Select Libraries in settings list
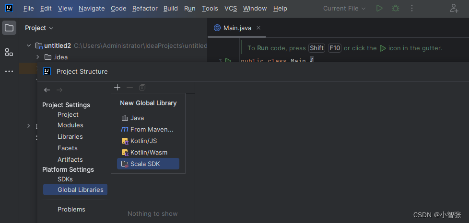Screen dimensions: 469x223 click(70, 136)
